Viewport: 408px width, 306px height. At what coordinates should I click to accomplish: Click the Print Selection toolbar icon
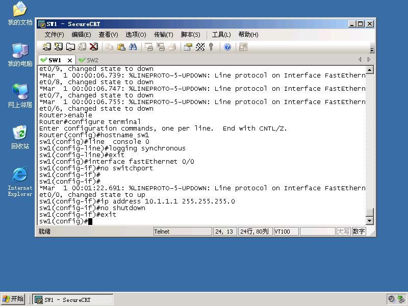point(161,47)
